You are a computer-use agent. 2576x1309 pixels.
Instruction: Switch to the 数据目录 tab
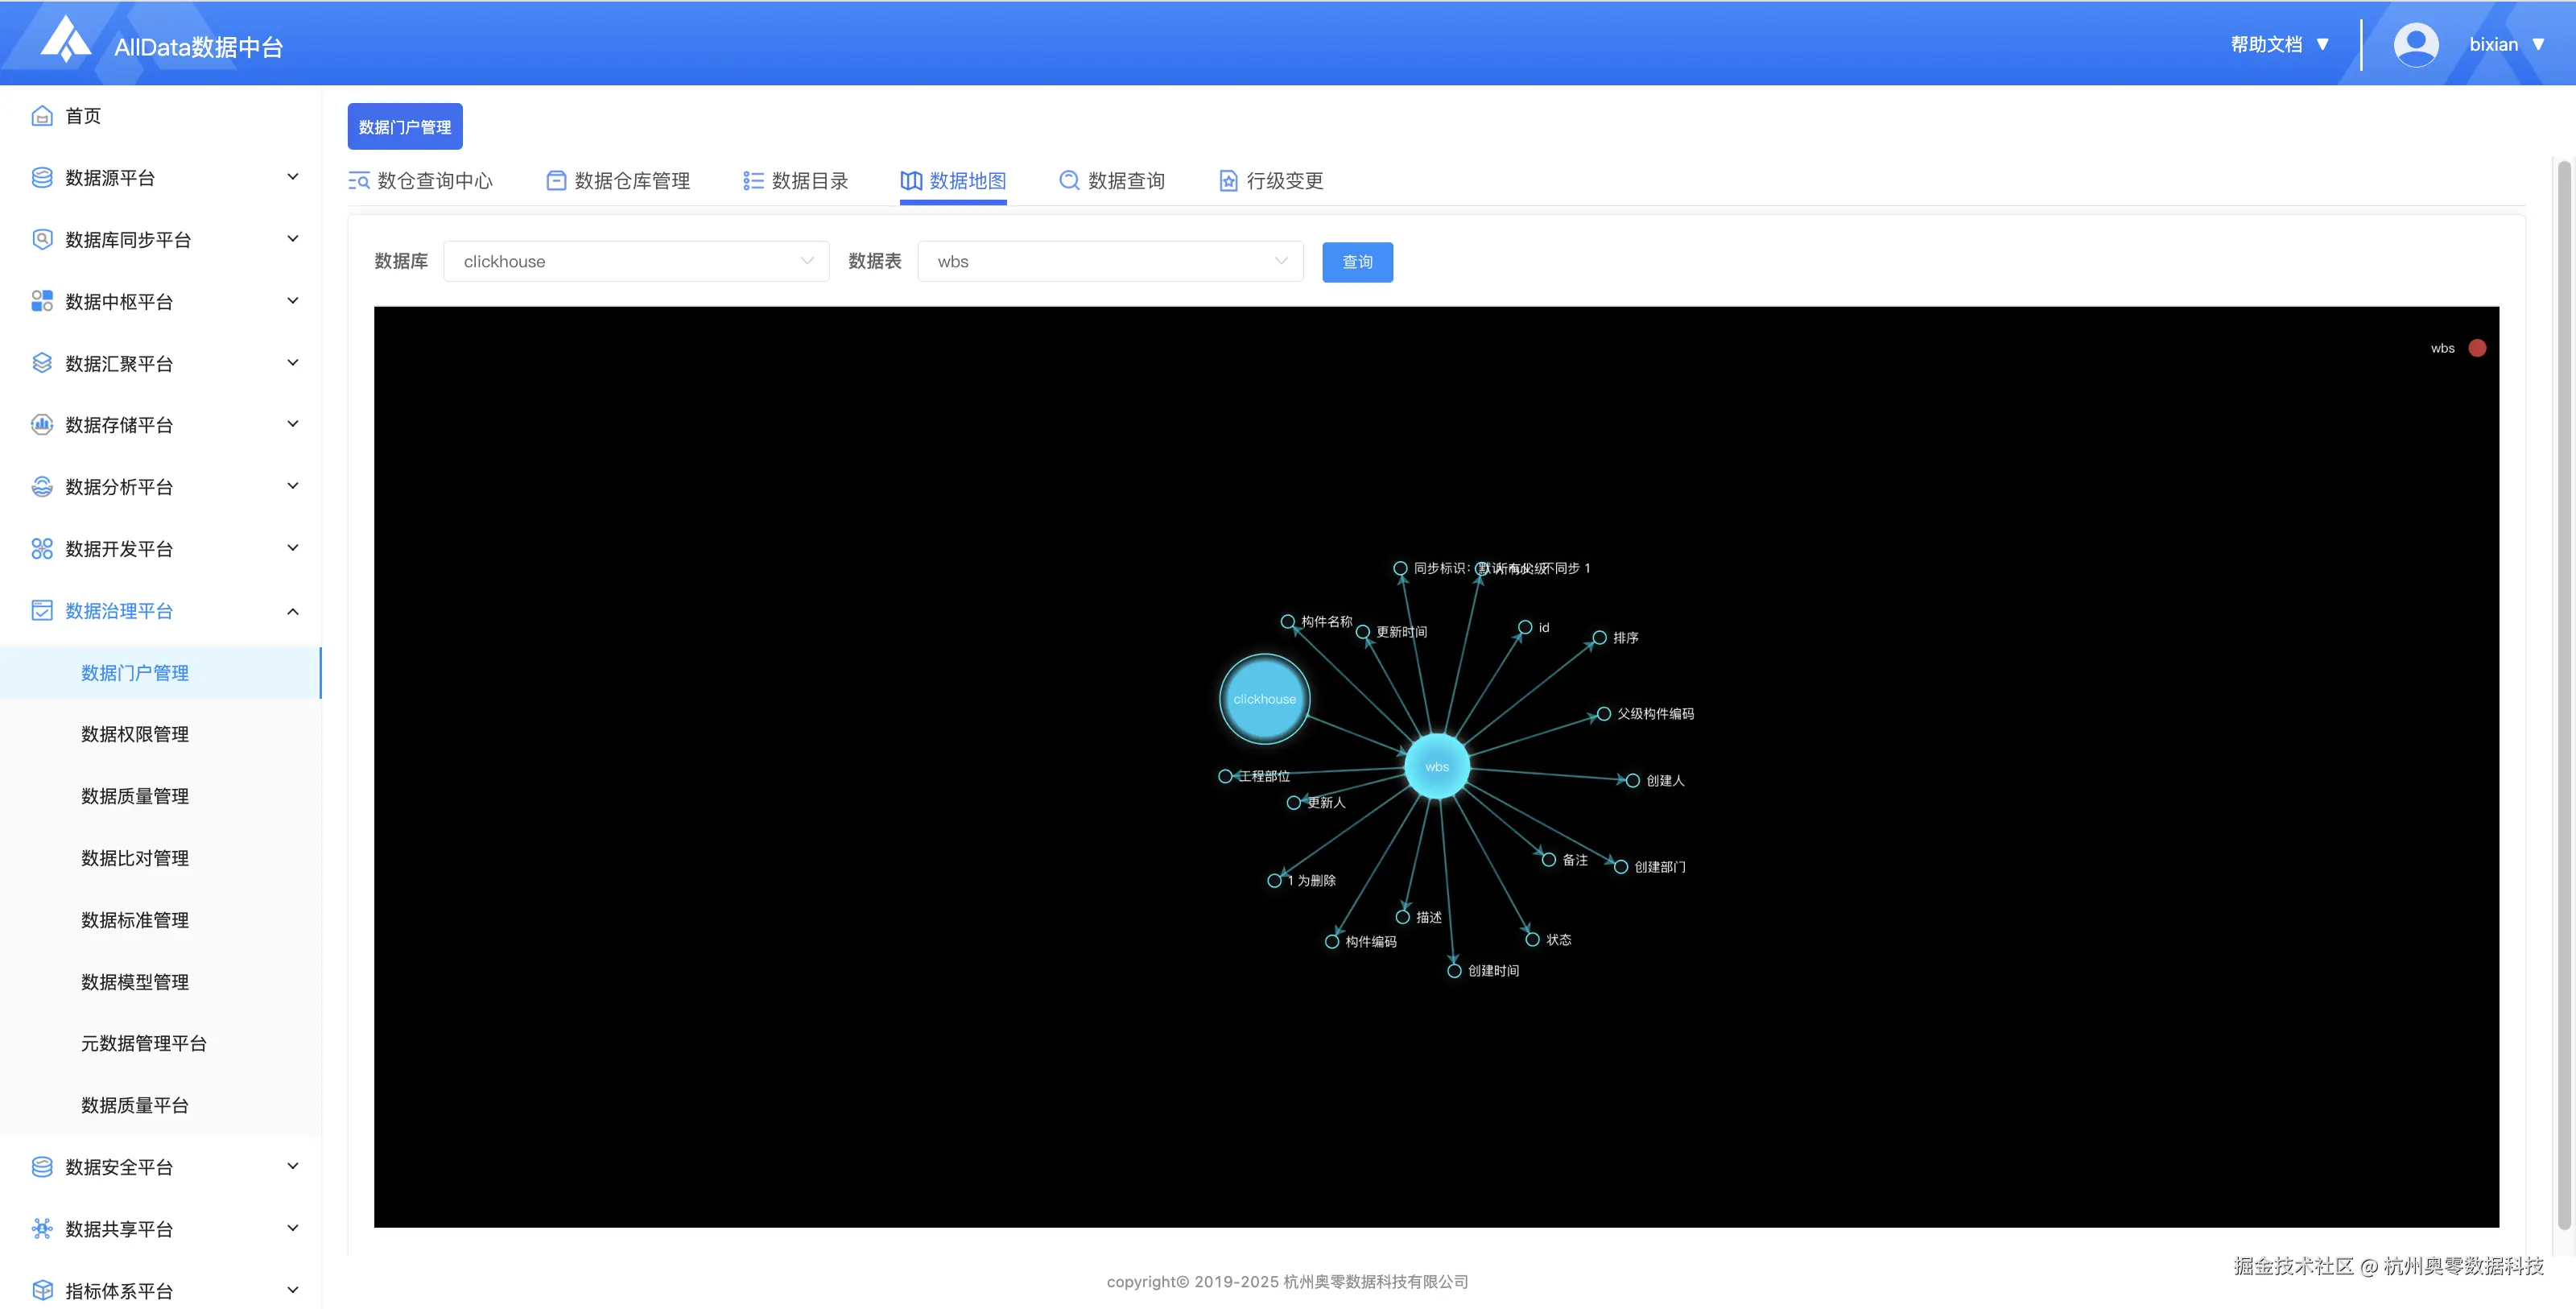coord(796,181)
